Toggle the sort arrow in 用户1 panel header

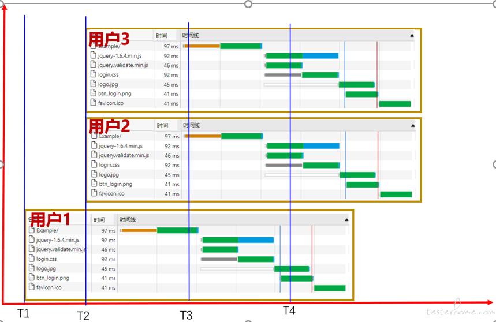point(346,220)
